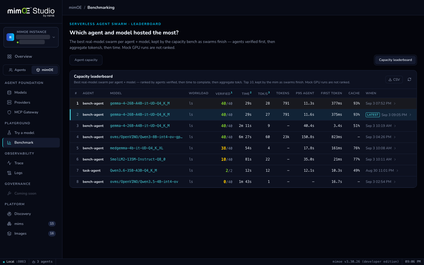Screen dimensions: 424x265
Task: Click the images count badge 16
Action: pos(52,233)
